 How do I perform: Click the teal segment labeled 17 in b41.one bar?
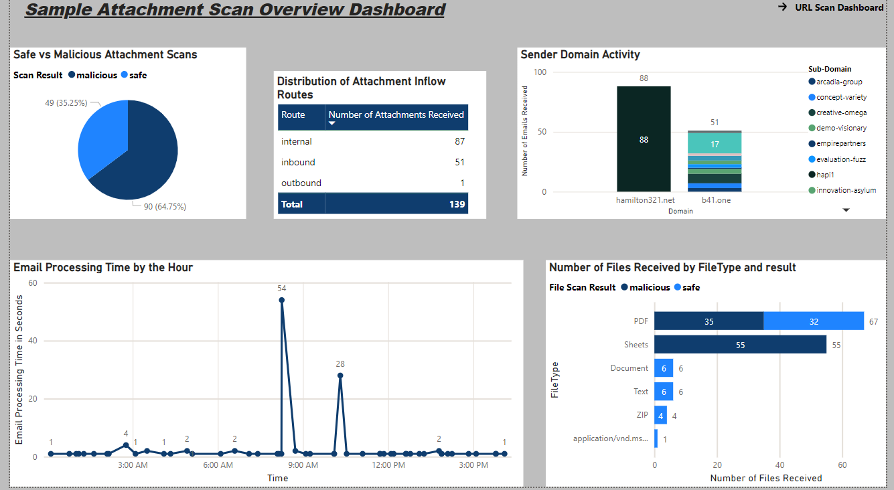pyautogui.click(x=715, y=143)
